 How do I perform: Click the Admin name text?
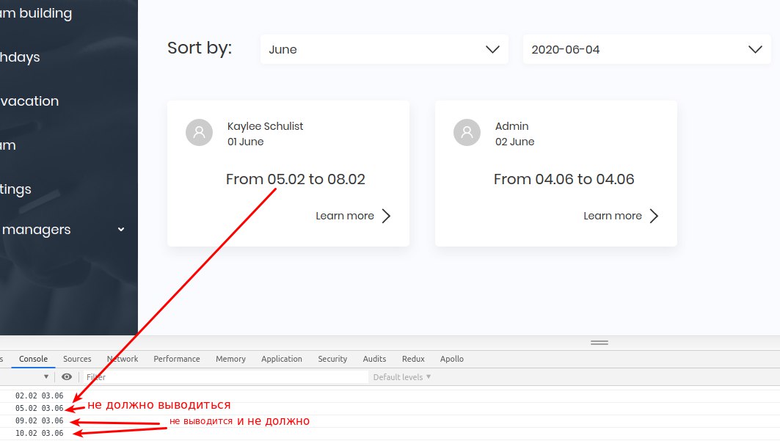tap(512, 126)
